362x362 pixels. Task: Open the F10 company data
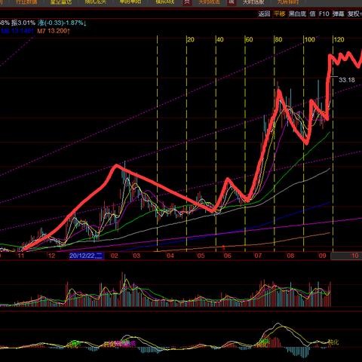point(324,14)
